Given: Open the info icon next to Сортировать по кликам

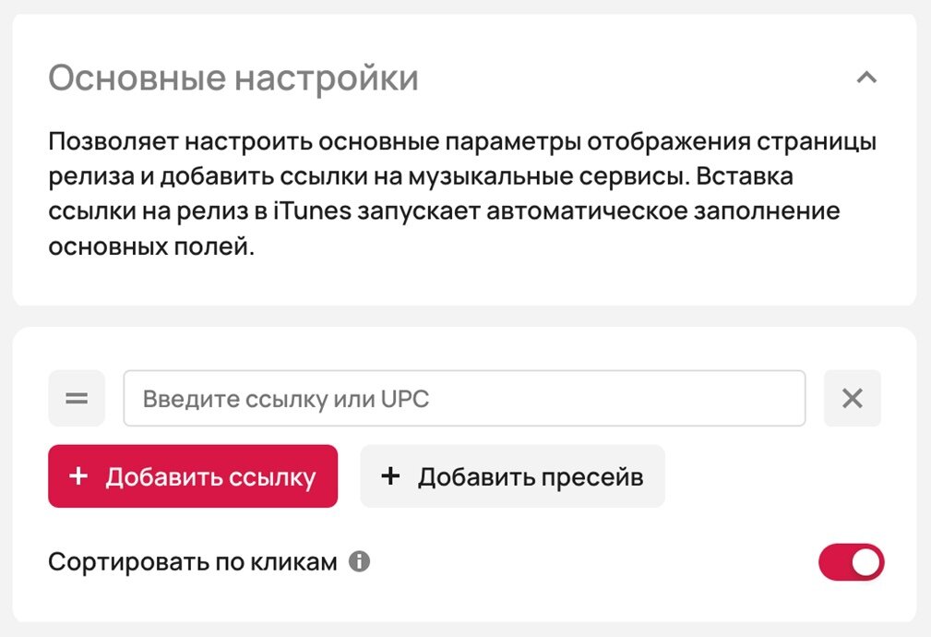Looking at the screenshot, I should (x=359, y=561).
